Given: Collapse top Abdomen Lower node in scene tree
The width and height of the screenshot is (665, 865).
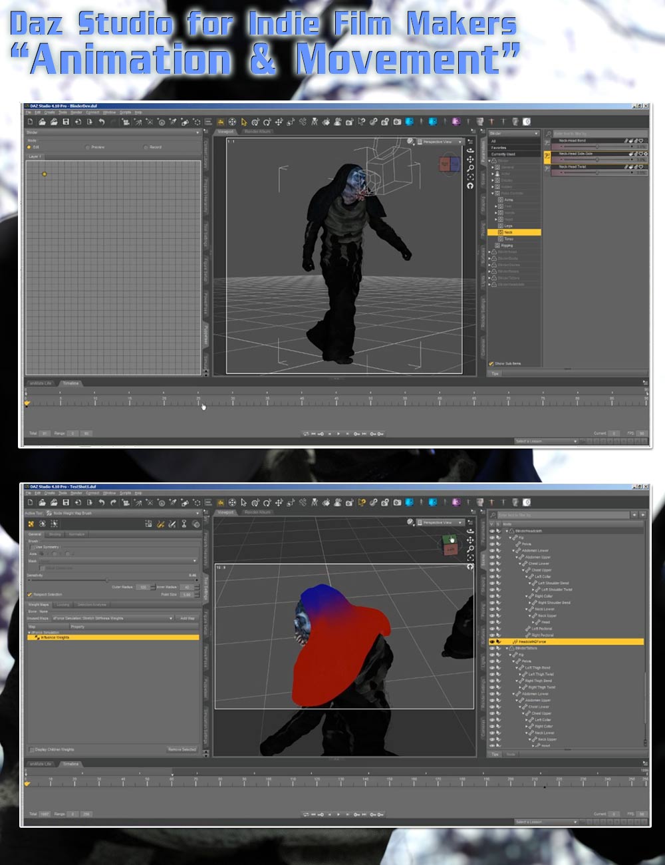Looking at the screenshot, I should (515, 550).
